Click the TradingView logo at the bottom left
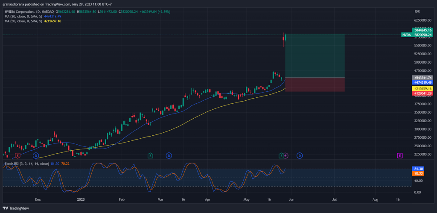Screen dimensions: 437x213 [16, 208]
